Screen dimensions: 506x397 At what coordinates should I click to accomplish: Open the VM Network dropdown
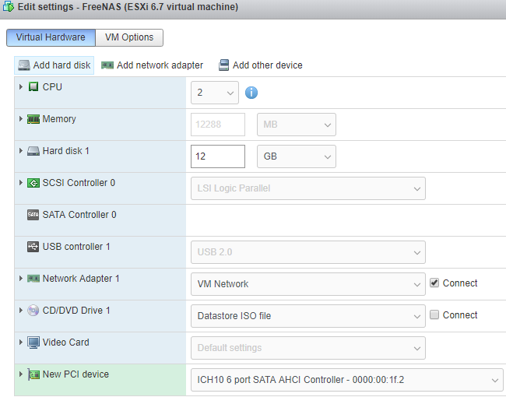[x=308, y=284]
